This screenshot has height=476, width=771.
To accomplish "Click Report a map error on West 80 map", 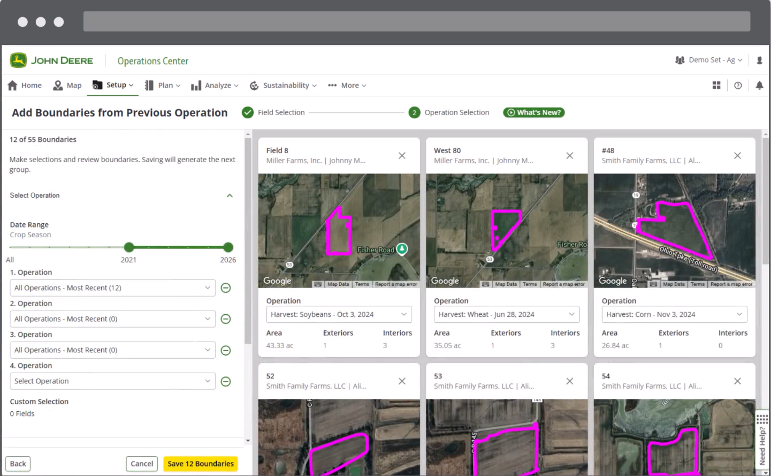I will click(563, 284).
